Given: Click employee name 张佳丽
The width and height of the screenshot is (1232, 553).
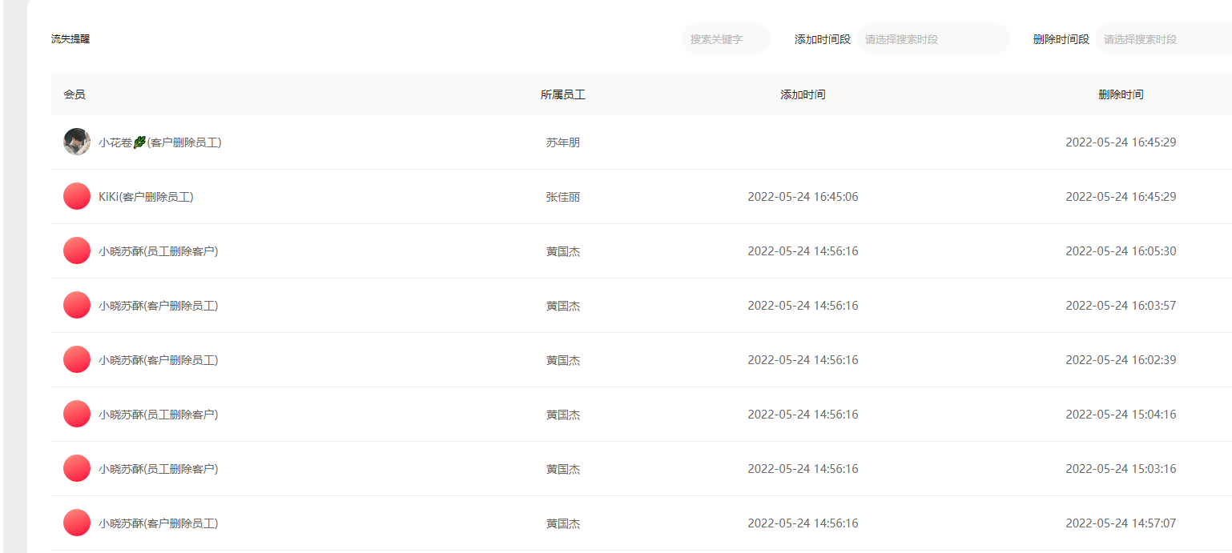Looking at the screenshot, I should click(562, 197).
